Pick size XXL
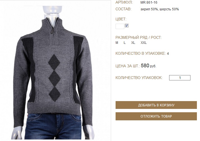Screen dimensions: 200x141 click(x=144, y=43)
